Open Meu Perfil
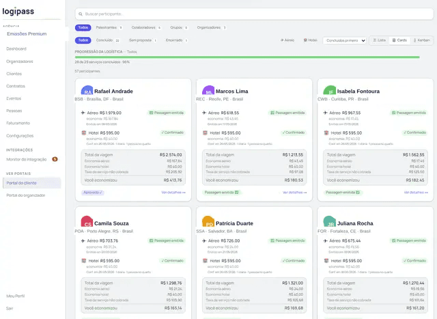This screenshot has width=437, height=319. tap(15, 296)
